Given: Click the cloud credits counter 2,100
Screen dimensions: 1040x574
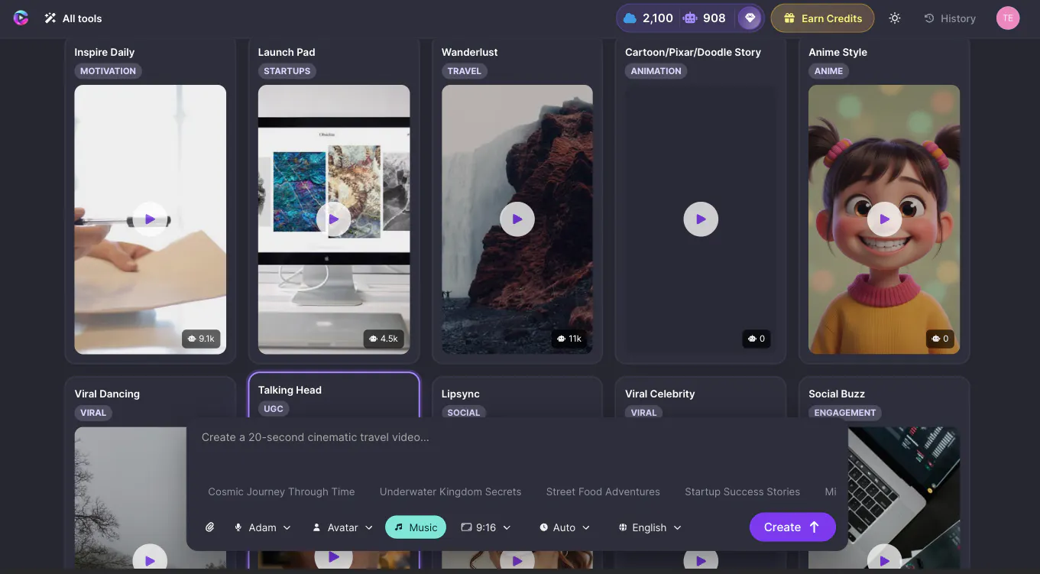Looking at the screenshot, I should click(x=649, y=18).
